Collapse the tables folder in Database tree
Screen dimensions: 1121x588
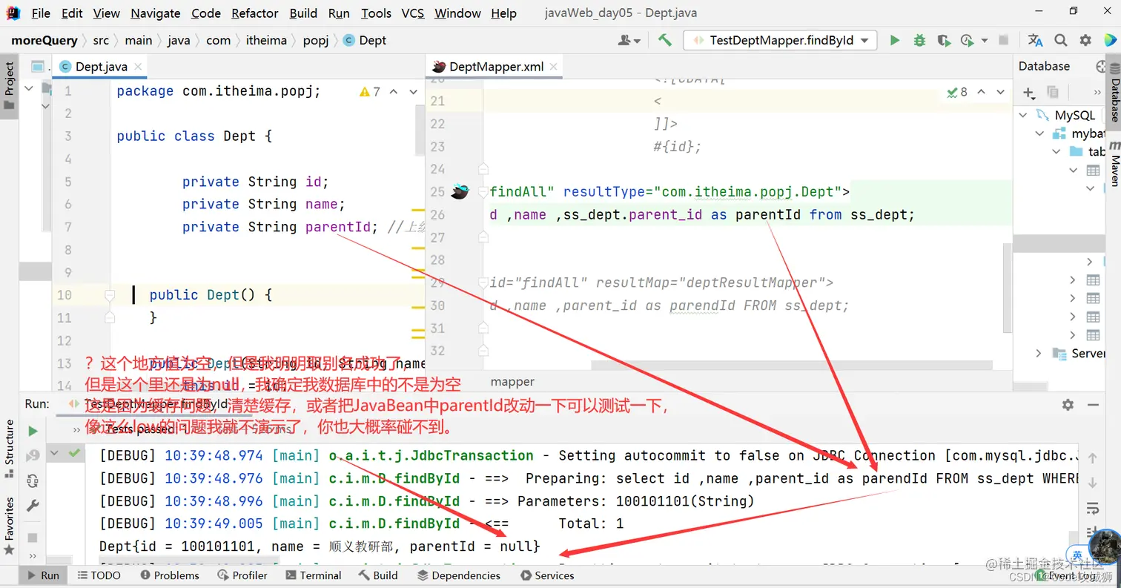tap(1056, 151)
